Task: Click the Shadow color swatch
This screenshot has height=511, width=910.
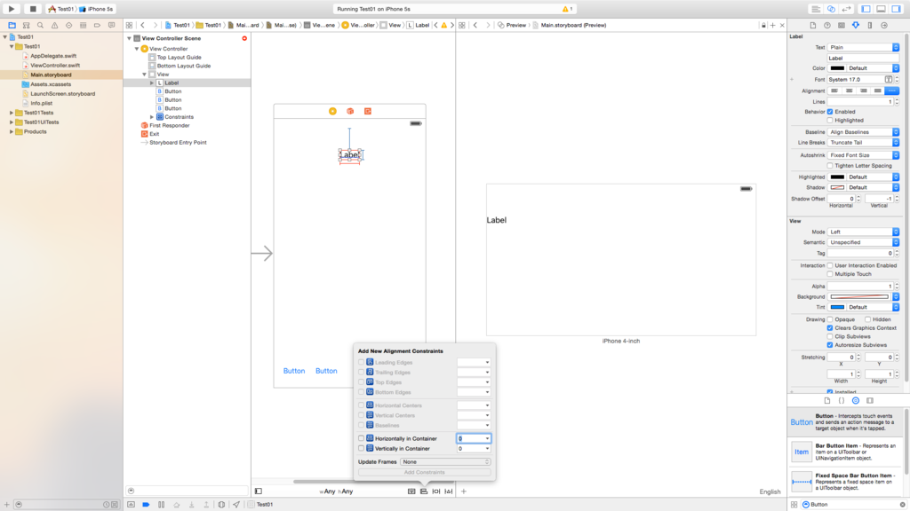Action: click(837, 188)
